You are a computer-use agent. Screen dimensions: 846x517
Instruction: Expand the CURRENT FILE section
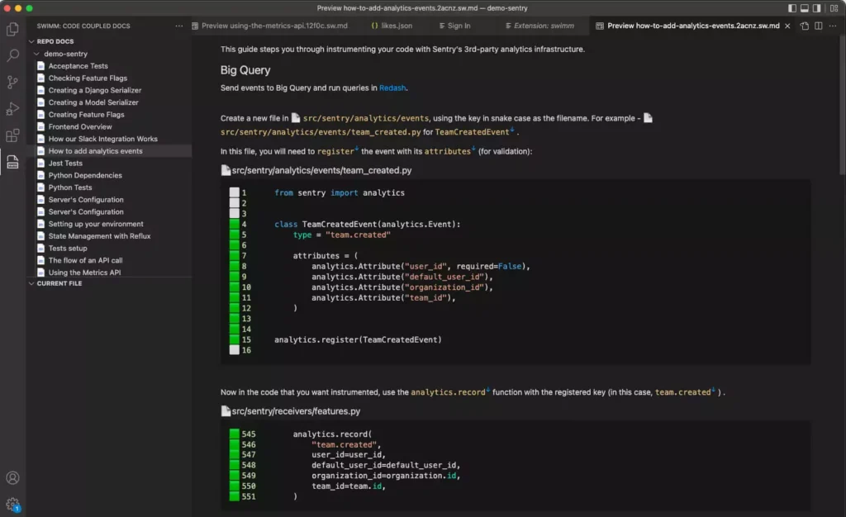coord(58,283)
